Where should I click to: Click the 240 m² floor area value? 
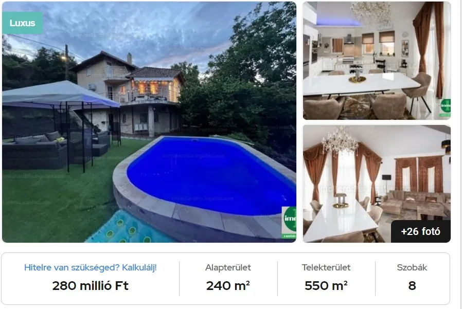click(x=228, y=285)
